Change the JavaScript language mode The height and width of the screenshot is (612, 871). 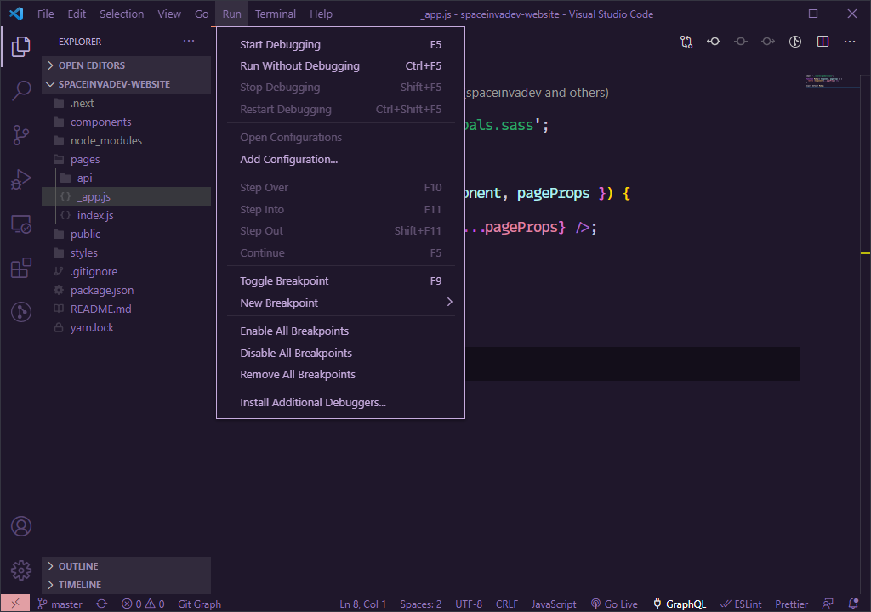click(554, 603)
